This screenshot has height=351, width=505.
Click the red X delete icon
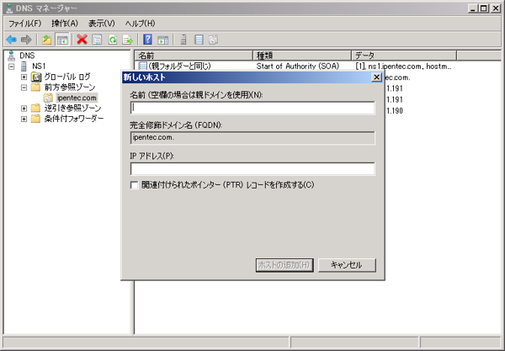[82, 40]
